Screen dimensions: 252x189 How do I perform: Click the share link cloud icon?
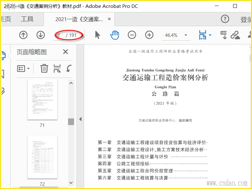tap(235, 35)
